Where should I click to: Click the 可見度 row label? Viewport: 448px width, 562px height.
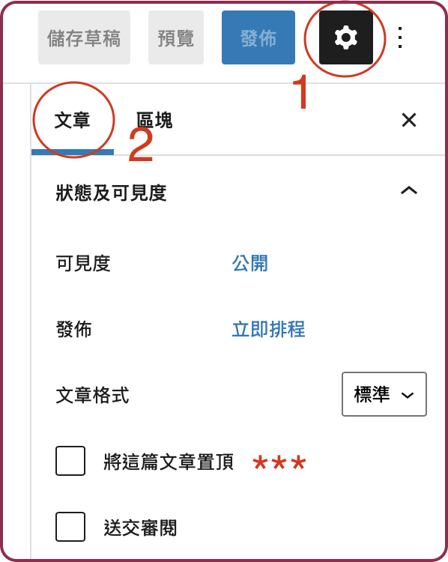(x=83, y=264)
